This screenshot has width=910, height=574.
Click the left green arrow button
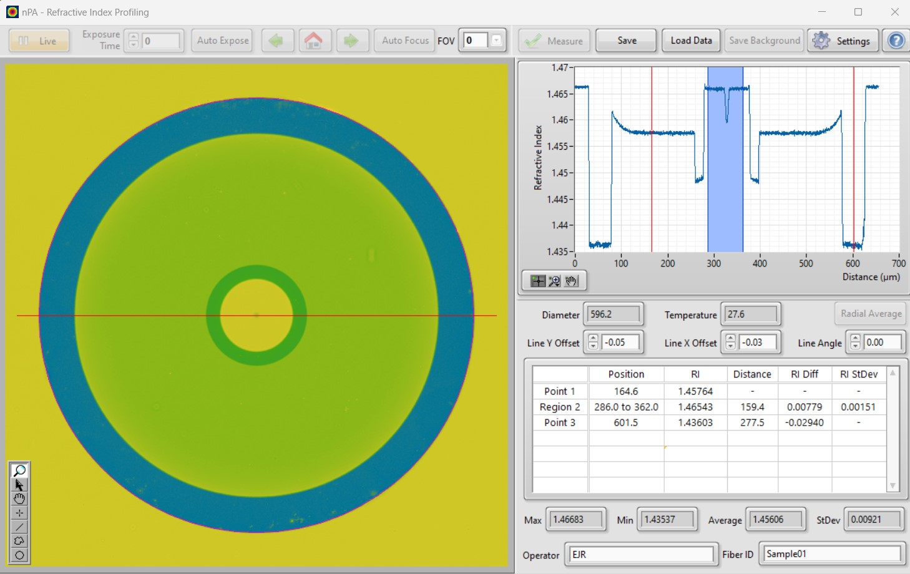[276, 41]
